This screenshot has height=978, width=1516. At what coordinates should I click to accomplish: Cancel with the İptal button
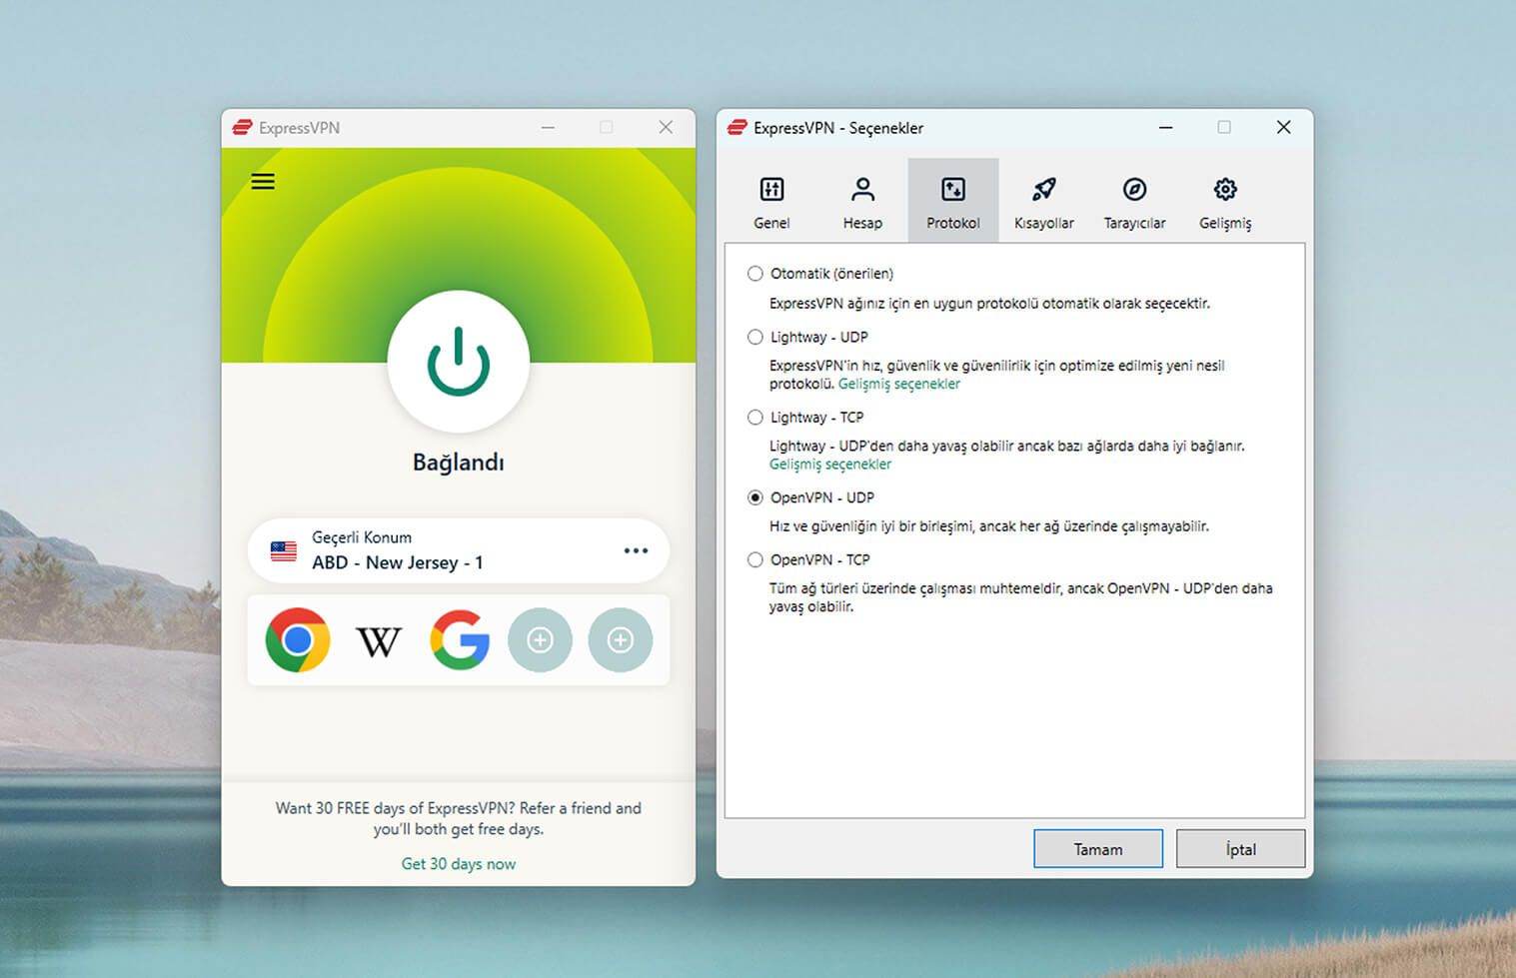click(1241, 849)
